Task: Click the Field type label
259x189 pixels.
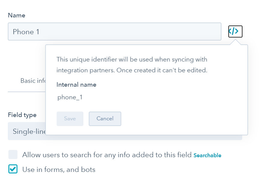Action: coord(22,115)
